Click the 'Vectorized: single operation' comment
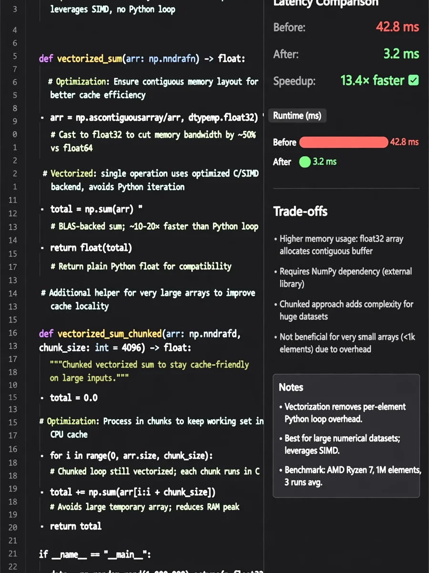Screen dimensions: 429x573 pos(151,180)
